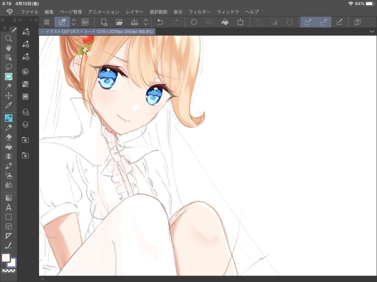This screenshot has width=377, height=282.
Task: Open the Timeline film strip palette icon
Action: 25,96
